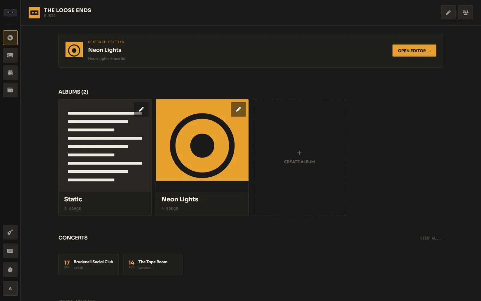481x301 pixels.
Task: Open the guitar tool in sidebar
Action: [x=10, y=232]
